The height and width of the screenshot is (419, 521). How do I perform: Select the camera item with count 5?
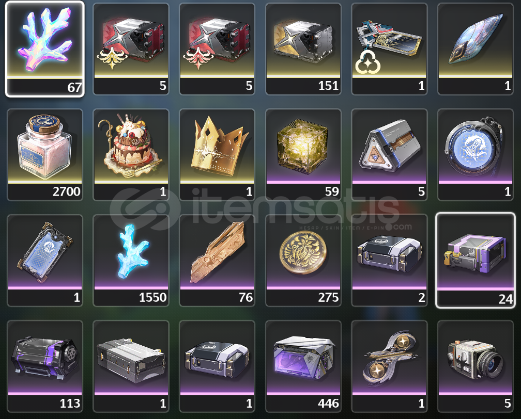coord(476,366)
